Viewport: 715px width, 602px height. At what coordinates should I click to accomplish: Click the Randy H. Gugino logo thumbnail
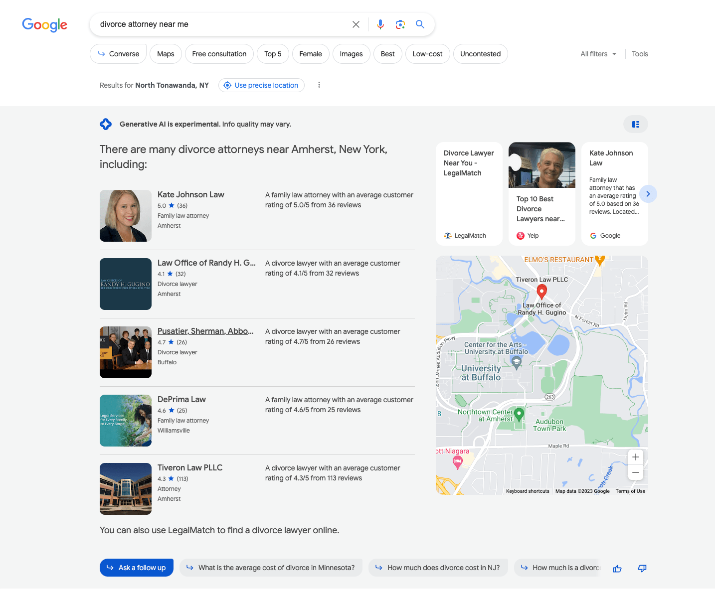126,284
